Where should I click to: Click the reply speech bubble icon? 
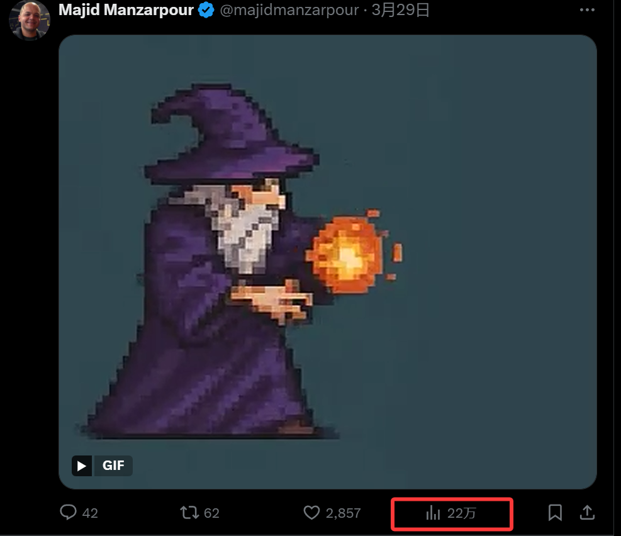(x=68, y=512)
